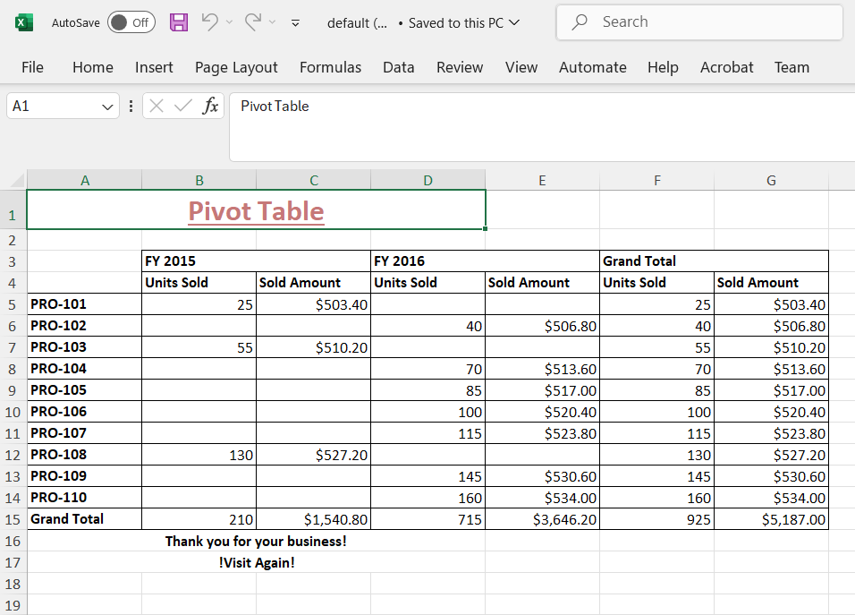The width and height of the screenshot is (855, 615).
Task: Click the Save icon
Action: click(179, 22)
